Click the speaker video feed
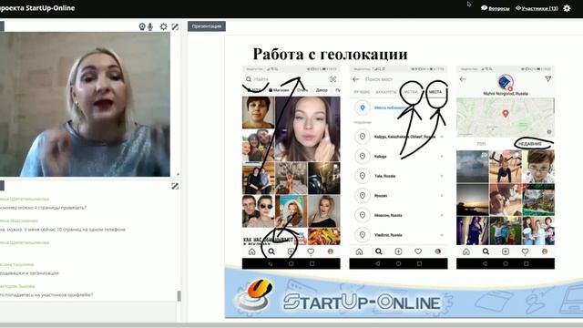The height and width of the screenshot is (328, 583). click(x=85, y=104)
